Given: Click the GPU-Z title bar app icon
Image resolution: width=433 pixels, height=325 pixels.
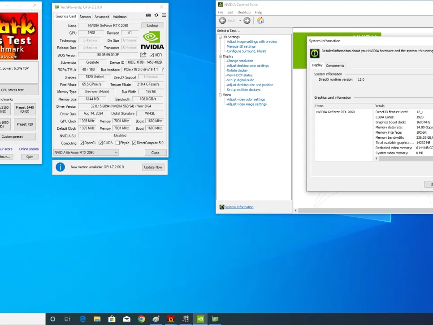Looking at the screenshot, I should 57,7.
